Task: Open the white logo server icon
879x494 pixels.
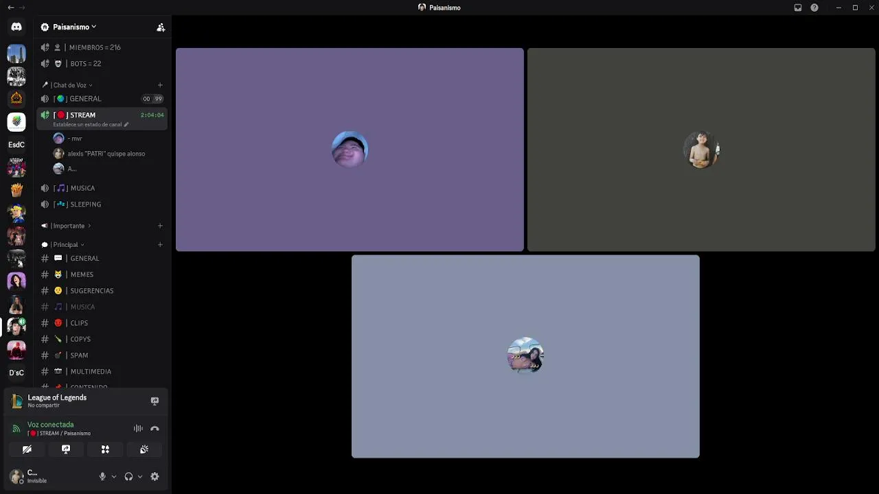Action: coord(16,121)
